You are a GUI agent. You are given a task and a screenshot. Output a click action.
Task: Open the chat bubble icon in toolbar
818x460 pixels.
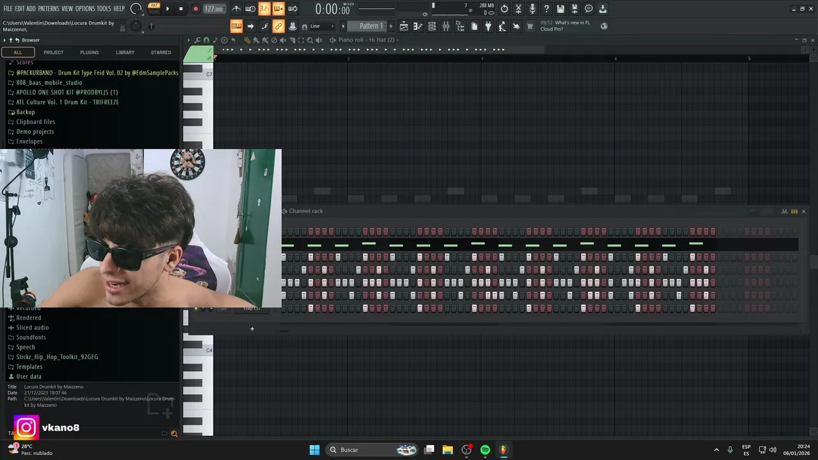[x=589, y=9]
